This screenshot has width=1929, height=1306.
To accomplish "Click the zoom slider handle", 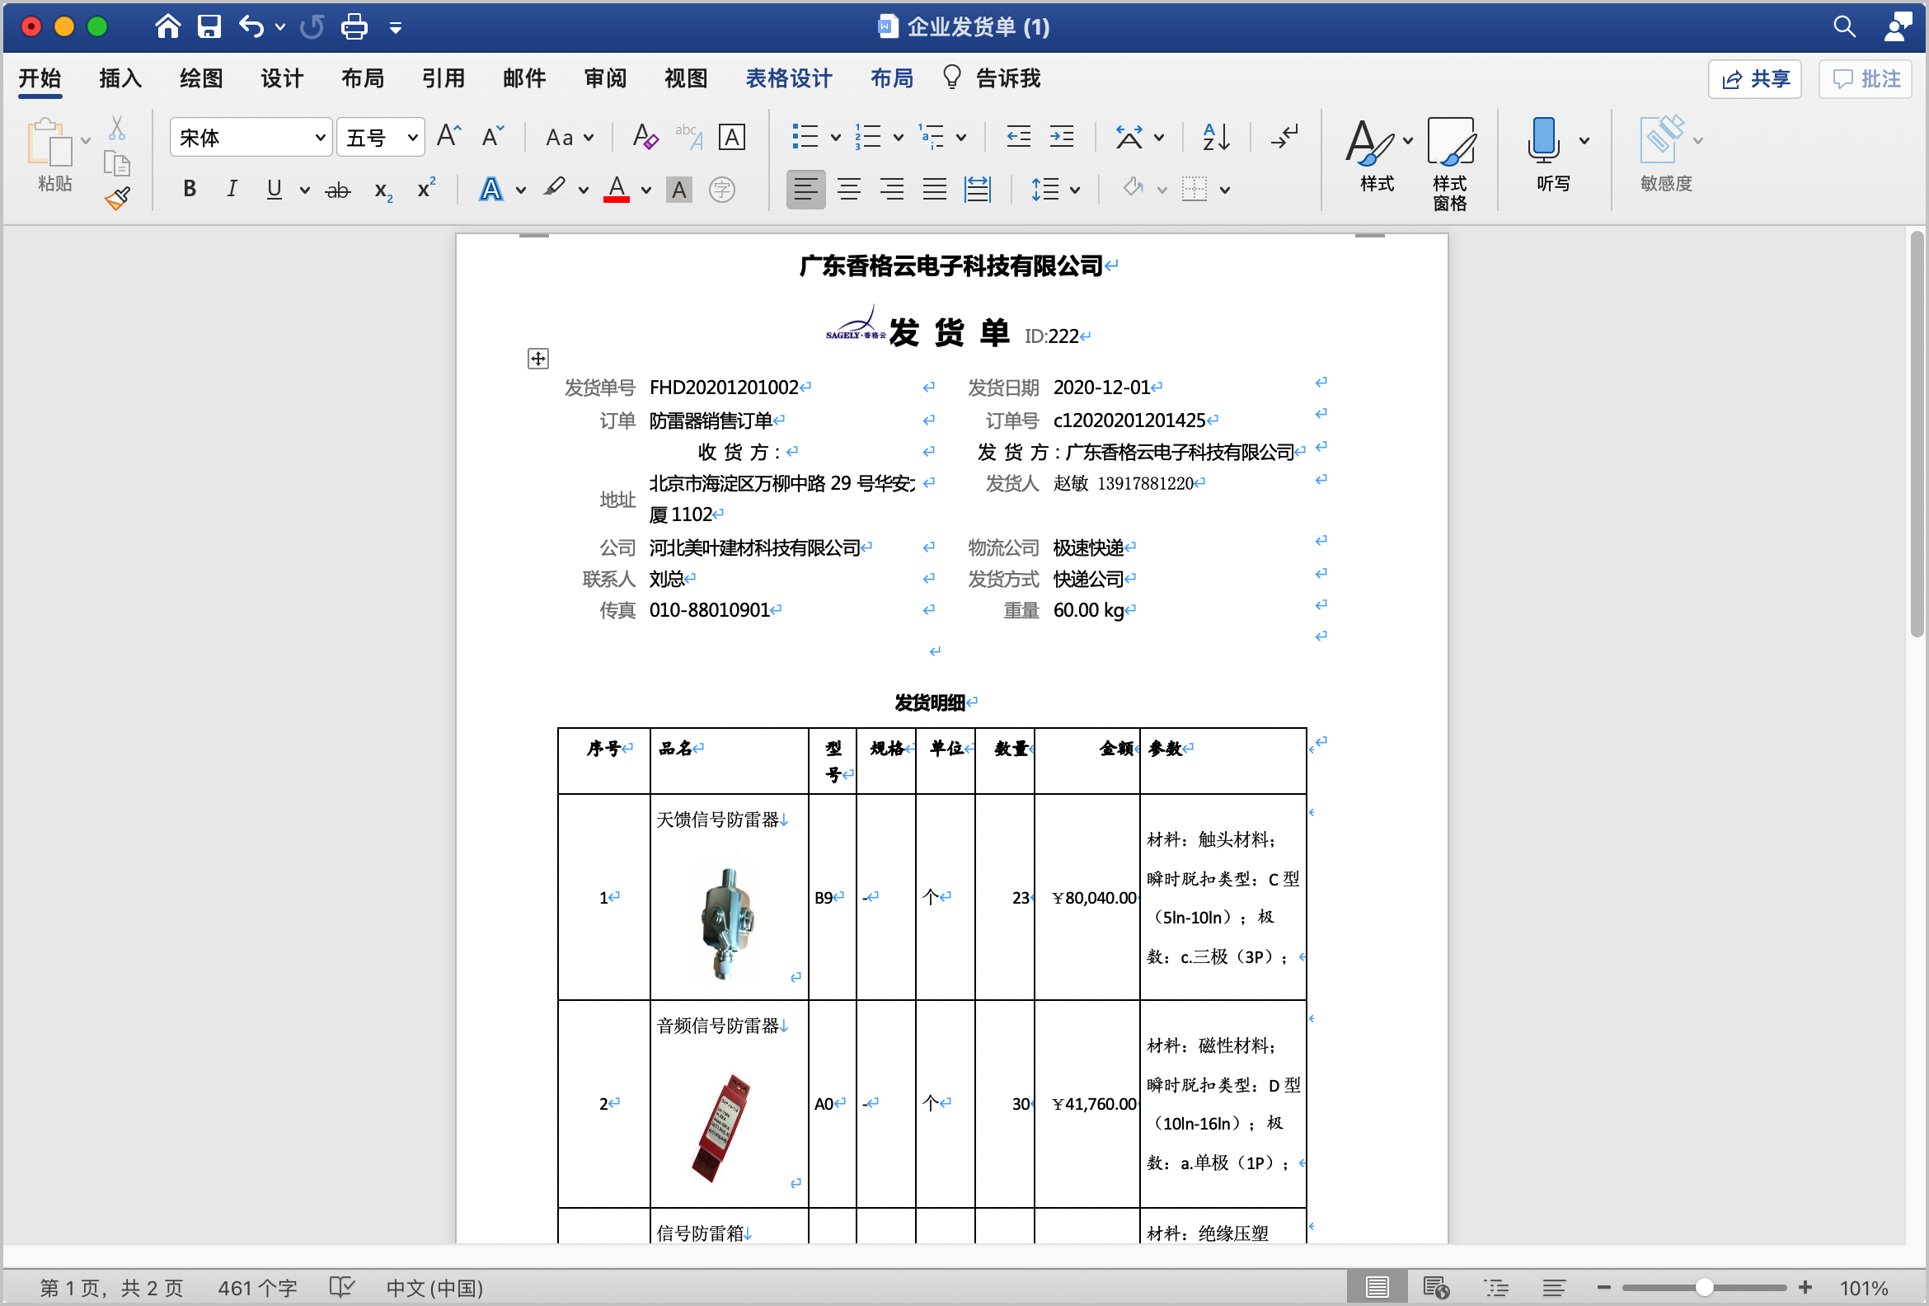I will pyautogui.click(x=1704, y=1287).
